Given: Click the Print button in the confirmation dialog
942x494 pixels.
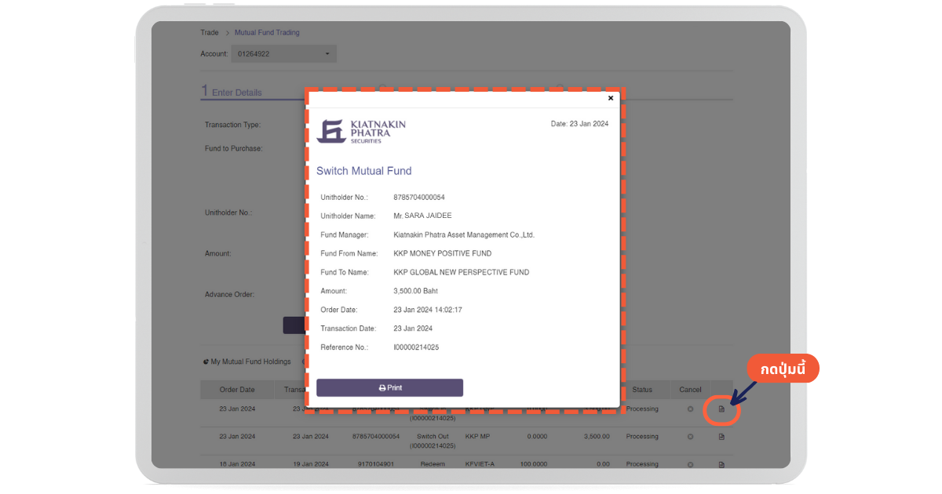Looking at the screenshot, I should [389, 387].
